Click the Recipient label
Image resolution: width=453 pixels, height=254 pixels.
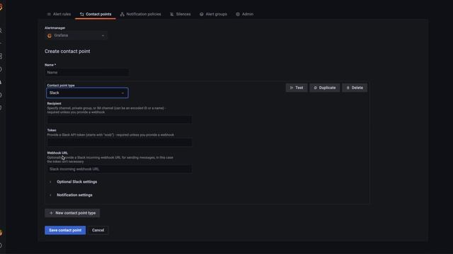[x=54, y=104]
